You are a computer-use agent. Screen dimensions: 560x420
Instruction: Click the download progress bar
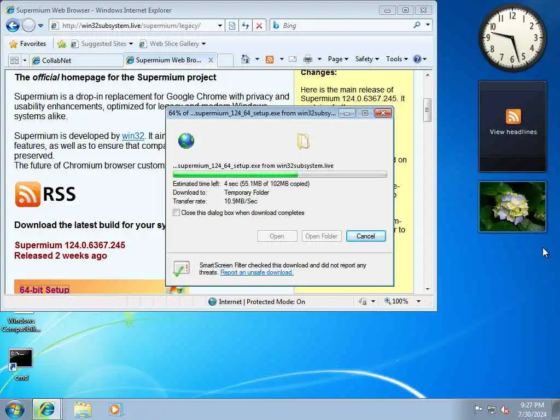(x=279, y=174)
